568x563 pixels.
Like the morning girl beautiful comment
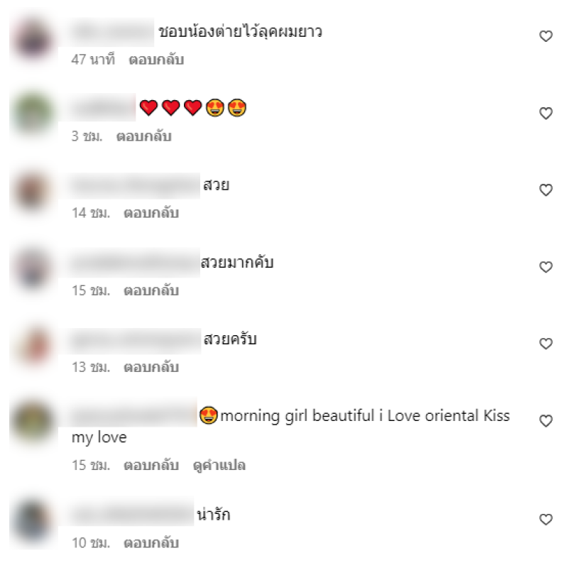[x=545, y=420]
